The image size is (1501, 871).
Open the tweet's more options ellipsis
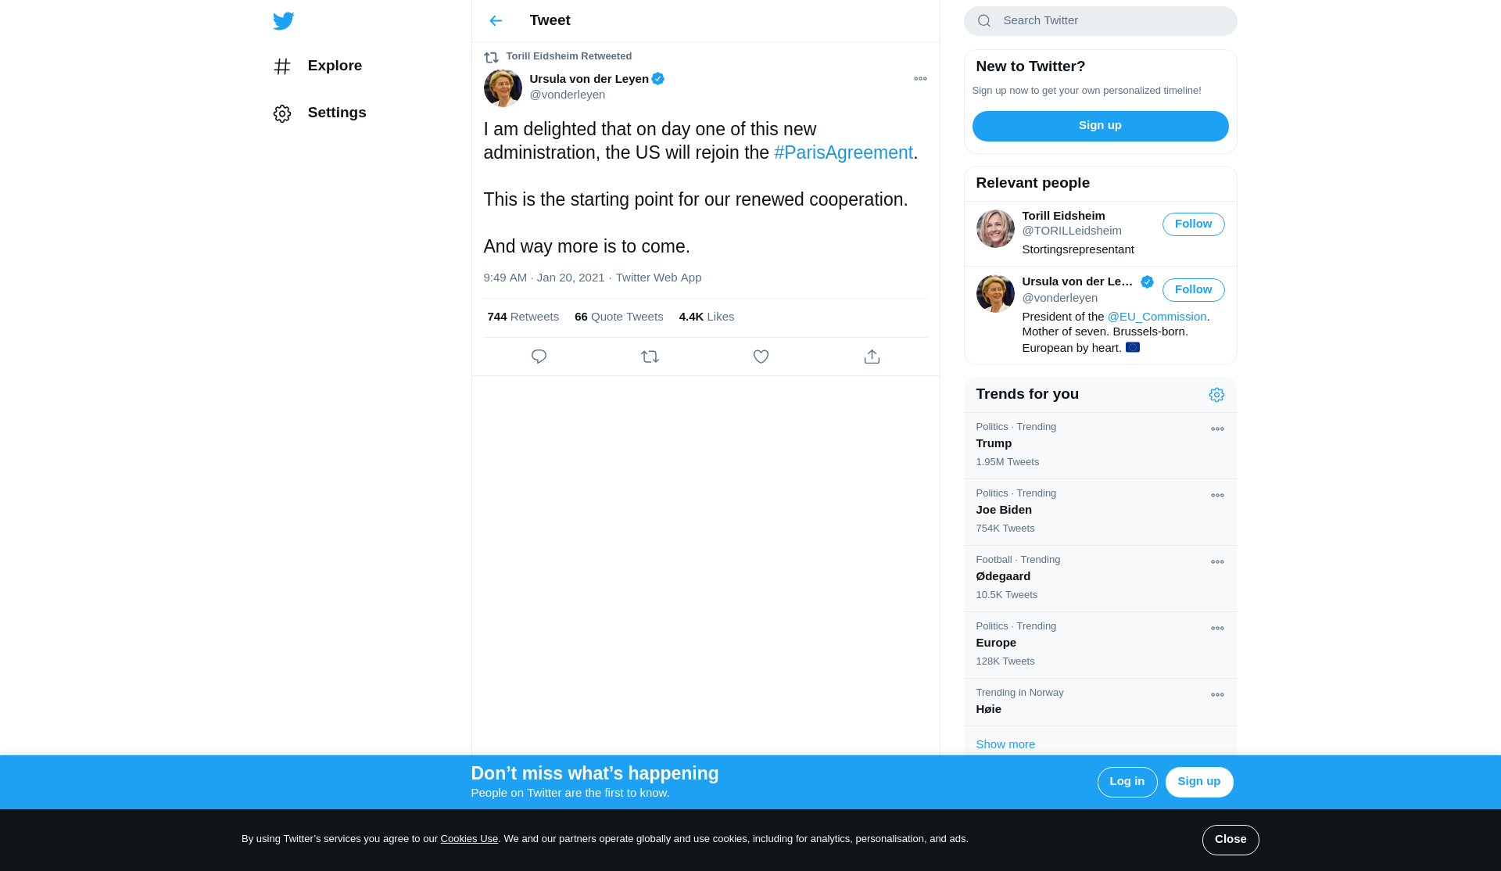(x=920, y=79)
